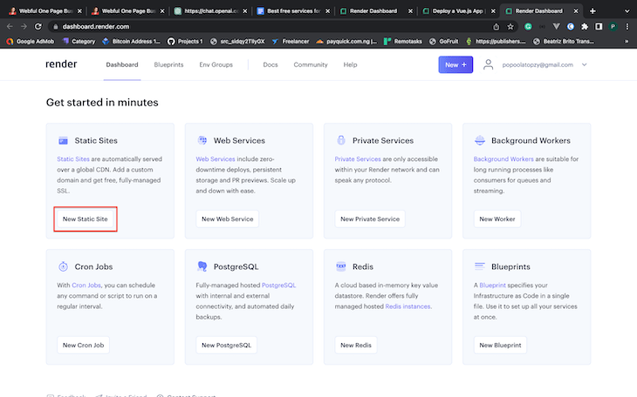This screenshot has width=637, height=397.
Task: Expand the account email dropdown chevron
Action: tap(584, 64)
